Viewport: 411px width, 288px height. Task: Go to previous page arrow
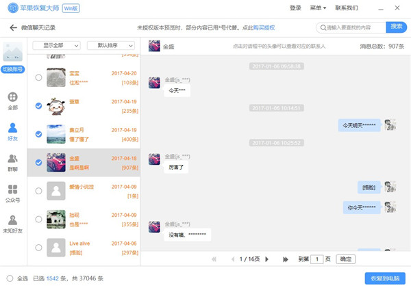233,259
